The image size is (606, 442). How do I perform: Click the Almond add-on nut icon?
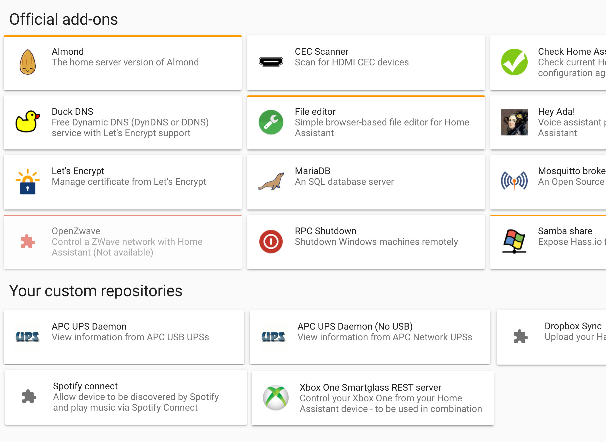[x=28, y=62]
